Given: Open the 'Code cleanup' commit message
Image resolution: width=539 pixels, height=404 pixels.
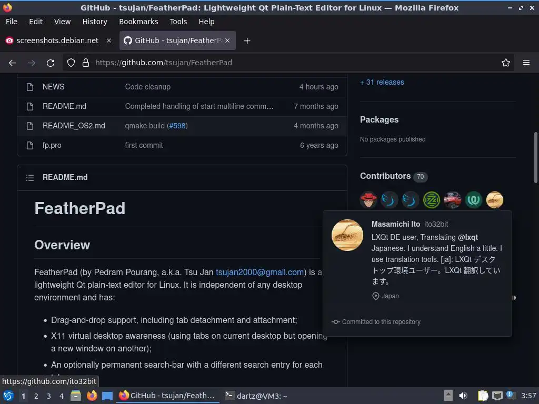Looking at the screenshot, I should coord(148,87).
